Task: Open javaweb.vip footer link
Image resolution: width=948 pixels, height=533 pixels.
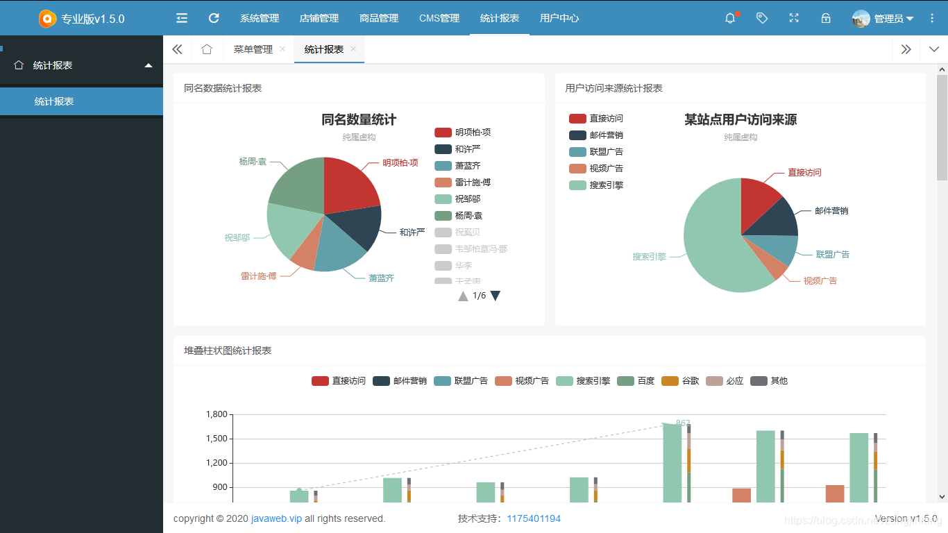Action: [x=276, y=518]
